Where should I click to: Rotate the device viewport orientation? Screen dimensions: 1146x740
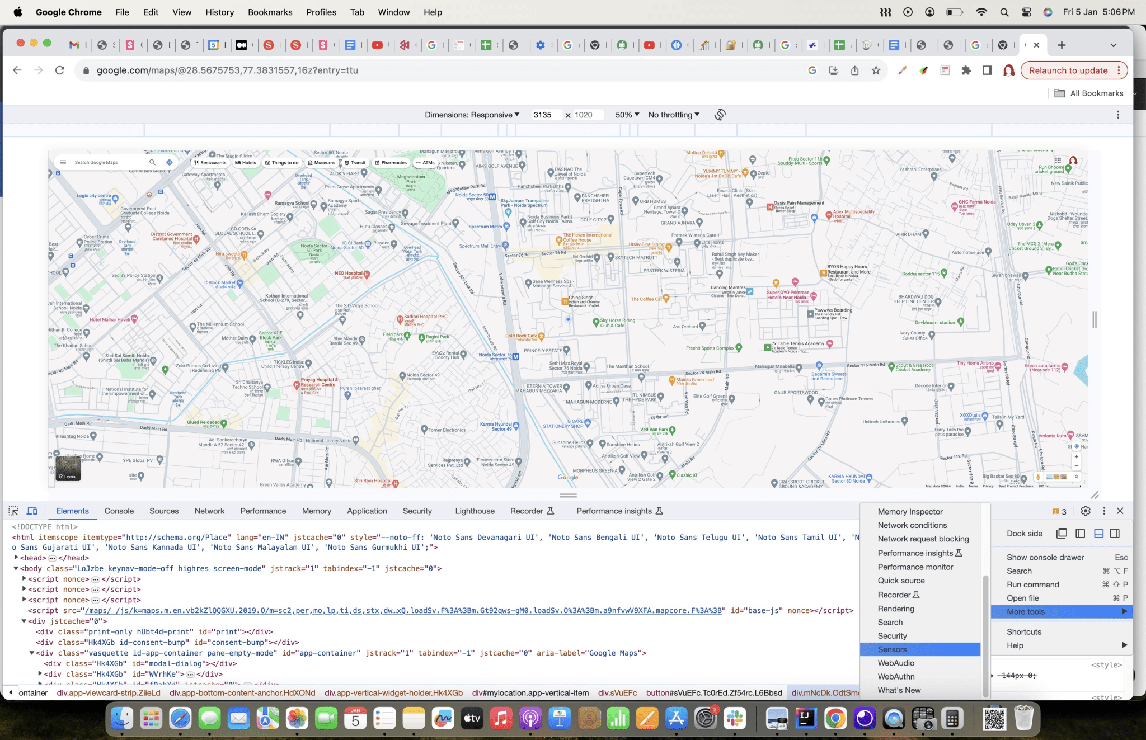pos(720,115)
